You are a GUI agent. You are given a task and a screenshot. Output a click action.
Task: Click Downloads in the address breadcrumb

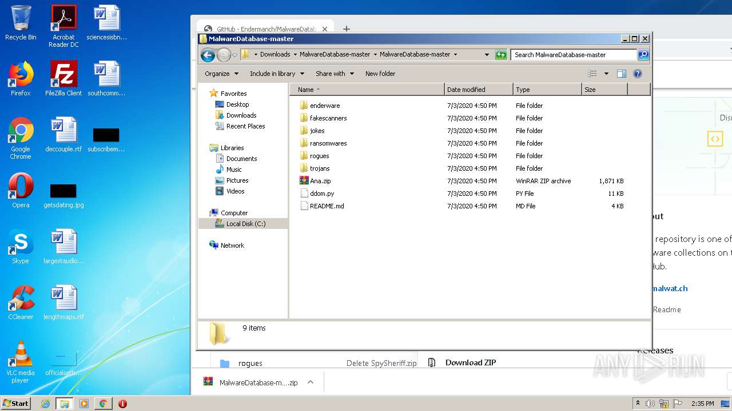275,55
